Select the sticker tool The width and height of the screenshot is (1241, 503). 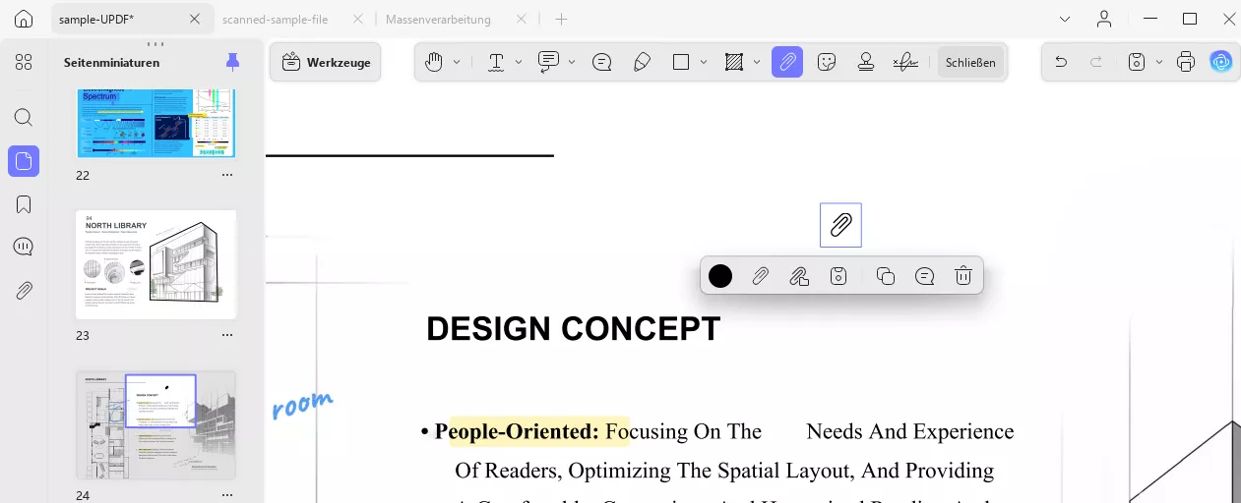pyautogui.click(x=828, y=62)
